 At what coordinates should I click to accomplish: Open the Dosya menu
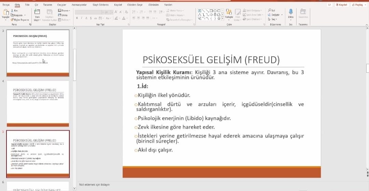click(6, 5)
